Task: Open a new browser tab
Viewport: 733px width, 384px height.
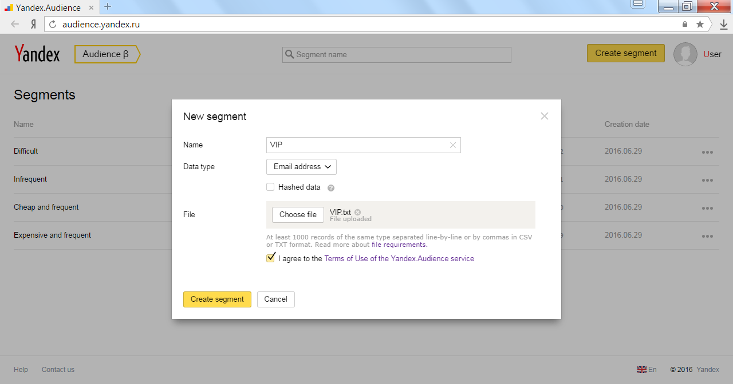Action: pos(108,7)
